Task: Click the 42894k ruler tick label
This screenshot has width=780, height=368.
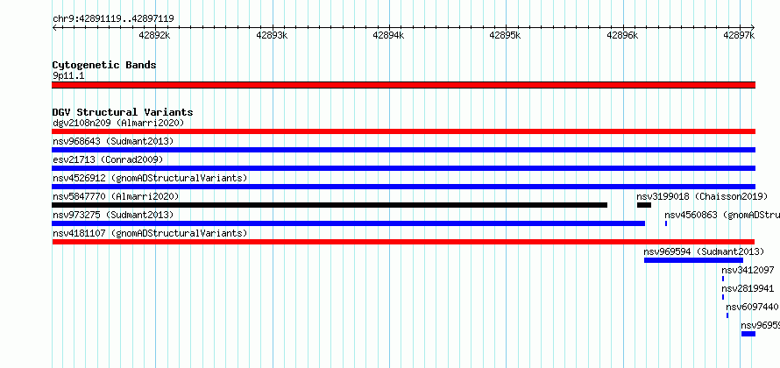Action: (388, 35)
